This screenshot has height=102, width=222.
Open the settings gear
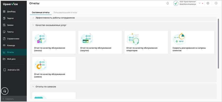click(x=208, y=3)
